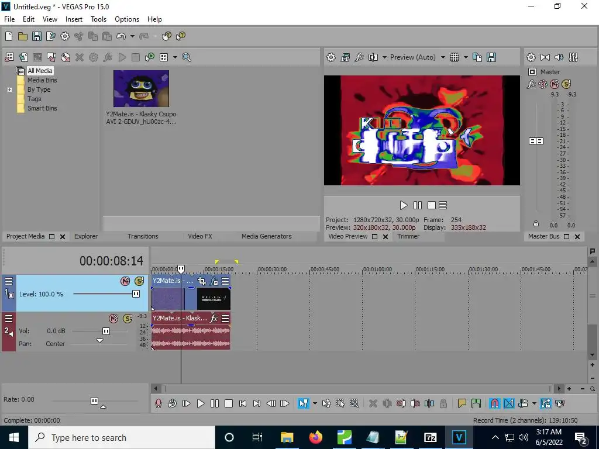Solo audio track 2
Viewport: 599px width, 449px height.
point(128,319)
